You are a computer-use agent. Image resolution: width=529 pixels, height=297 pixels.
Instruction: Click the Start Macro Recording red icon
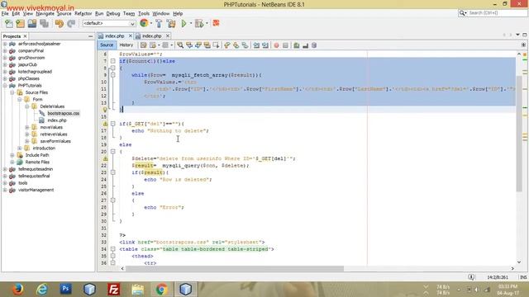tap(276, 45)
